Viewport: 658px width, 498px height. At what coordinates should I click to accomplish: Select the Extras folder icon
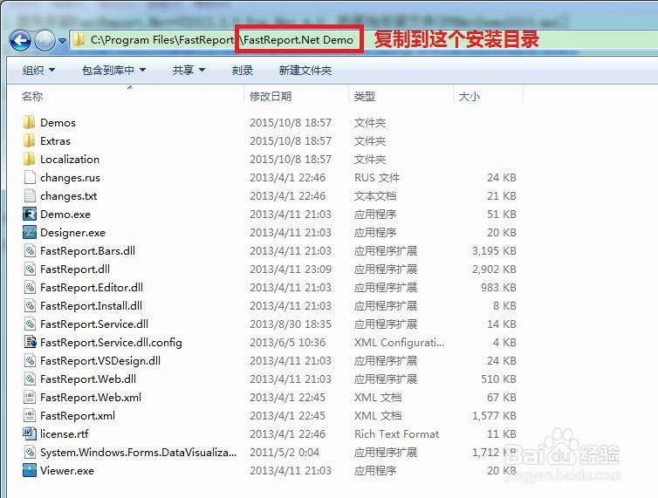(30, 141)
